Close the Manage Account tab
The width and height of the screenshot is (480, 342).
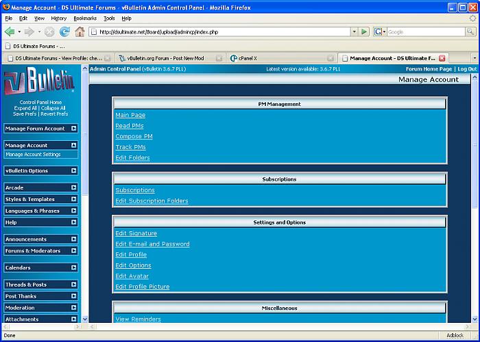coord(442,58)
